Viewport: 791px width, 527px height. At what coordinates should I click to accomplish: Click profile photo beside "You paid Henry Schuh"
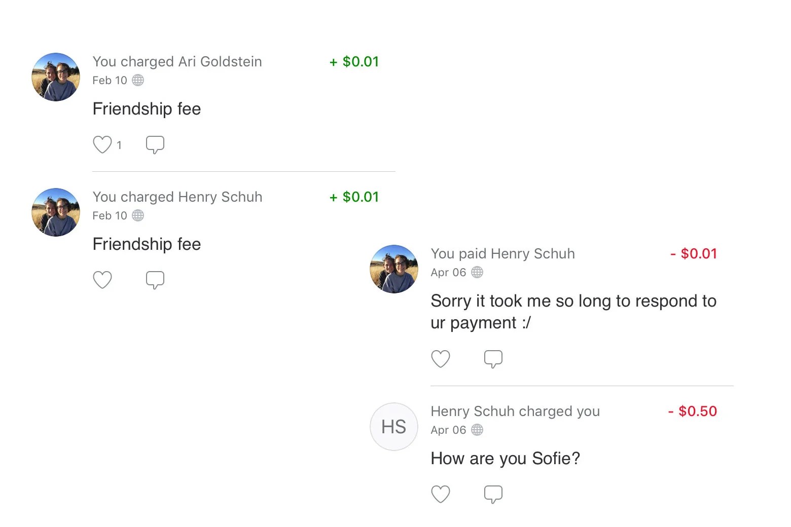pos(394,269)
